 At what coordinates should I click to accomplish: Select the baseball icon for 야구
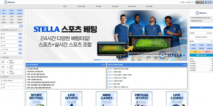coord(2,42)
